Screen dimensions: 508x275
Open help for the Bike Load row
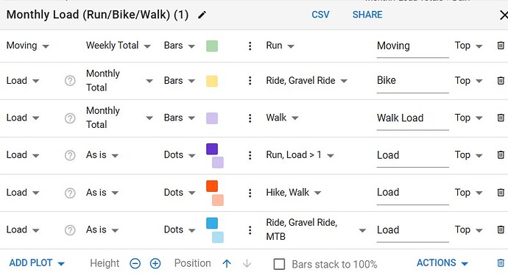pyautogui.click(x=70, y=81)
